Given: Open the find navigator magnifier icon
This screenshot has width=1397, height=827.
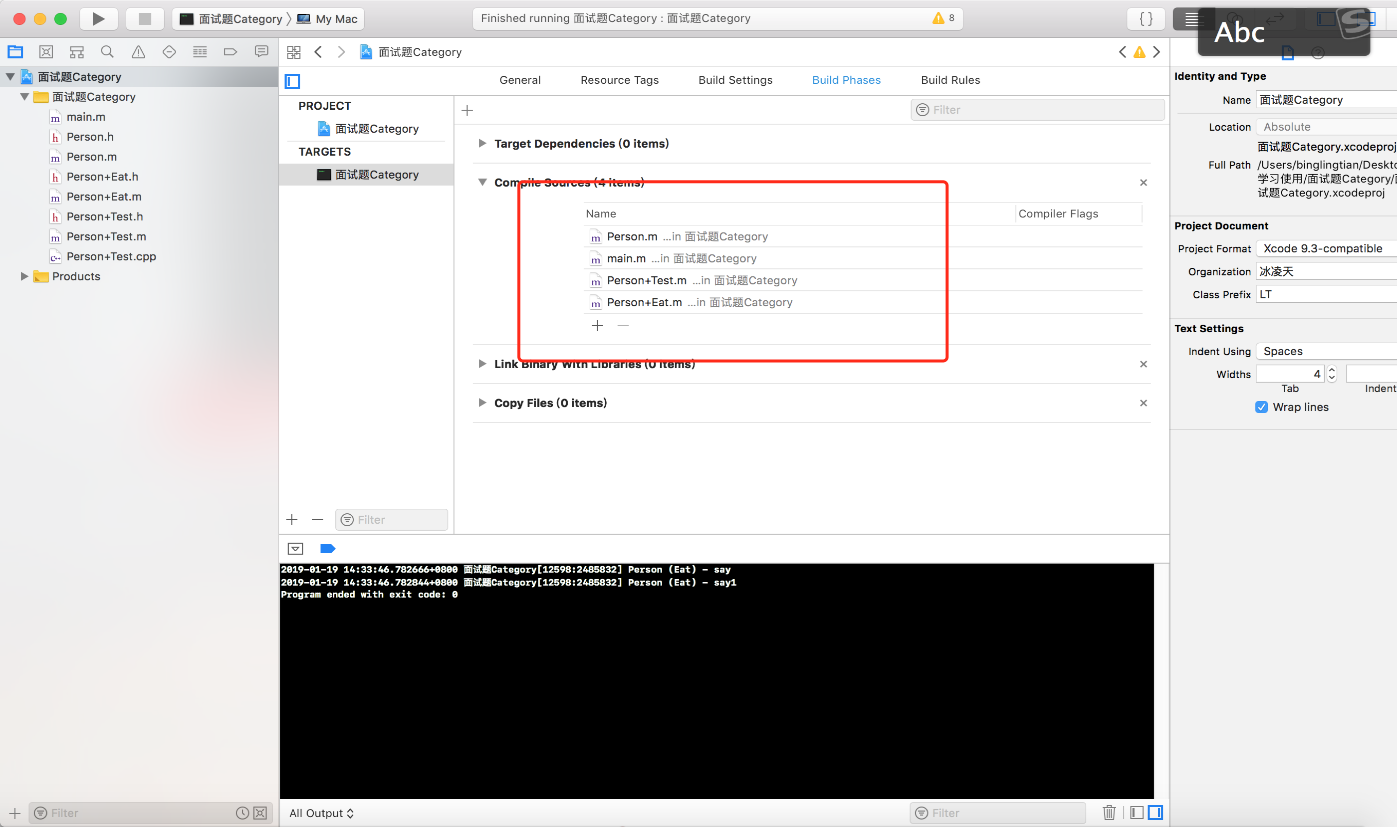Looking at the screenshot, I should (107, 52).
